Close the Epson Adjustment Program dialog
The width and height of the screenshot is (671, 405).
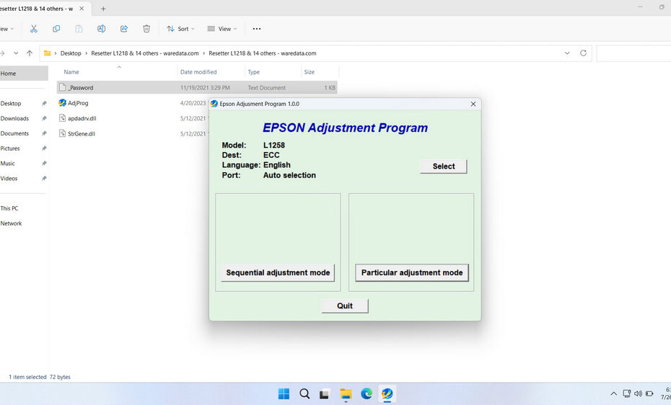(473, 104)
